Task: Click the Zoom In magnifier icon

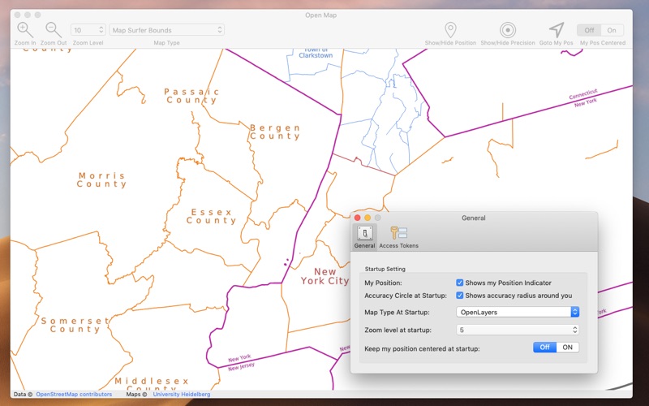Action: 25,30
